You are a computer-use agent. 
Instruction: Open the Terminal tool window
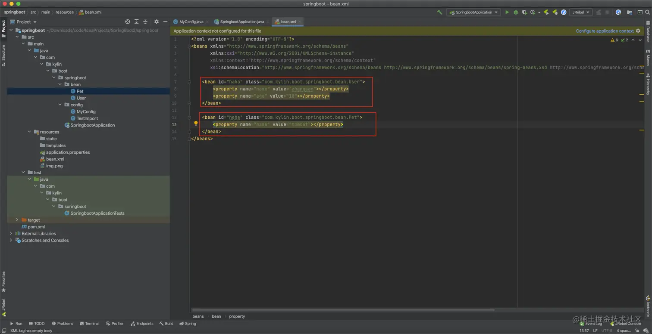89,324
